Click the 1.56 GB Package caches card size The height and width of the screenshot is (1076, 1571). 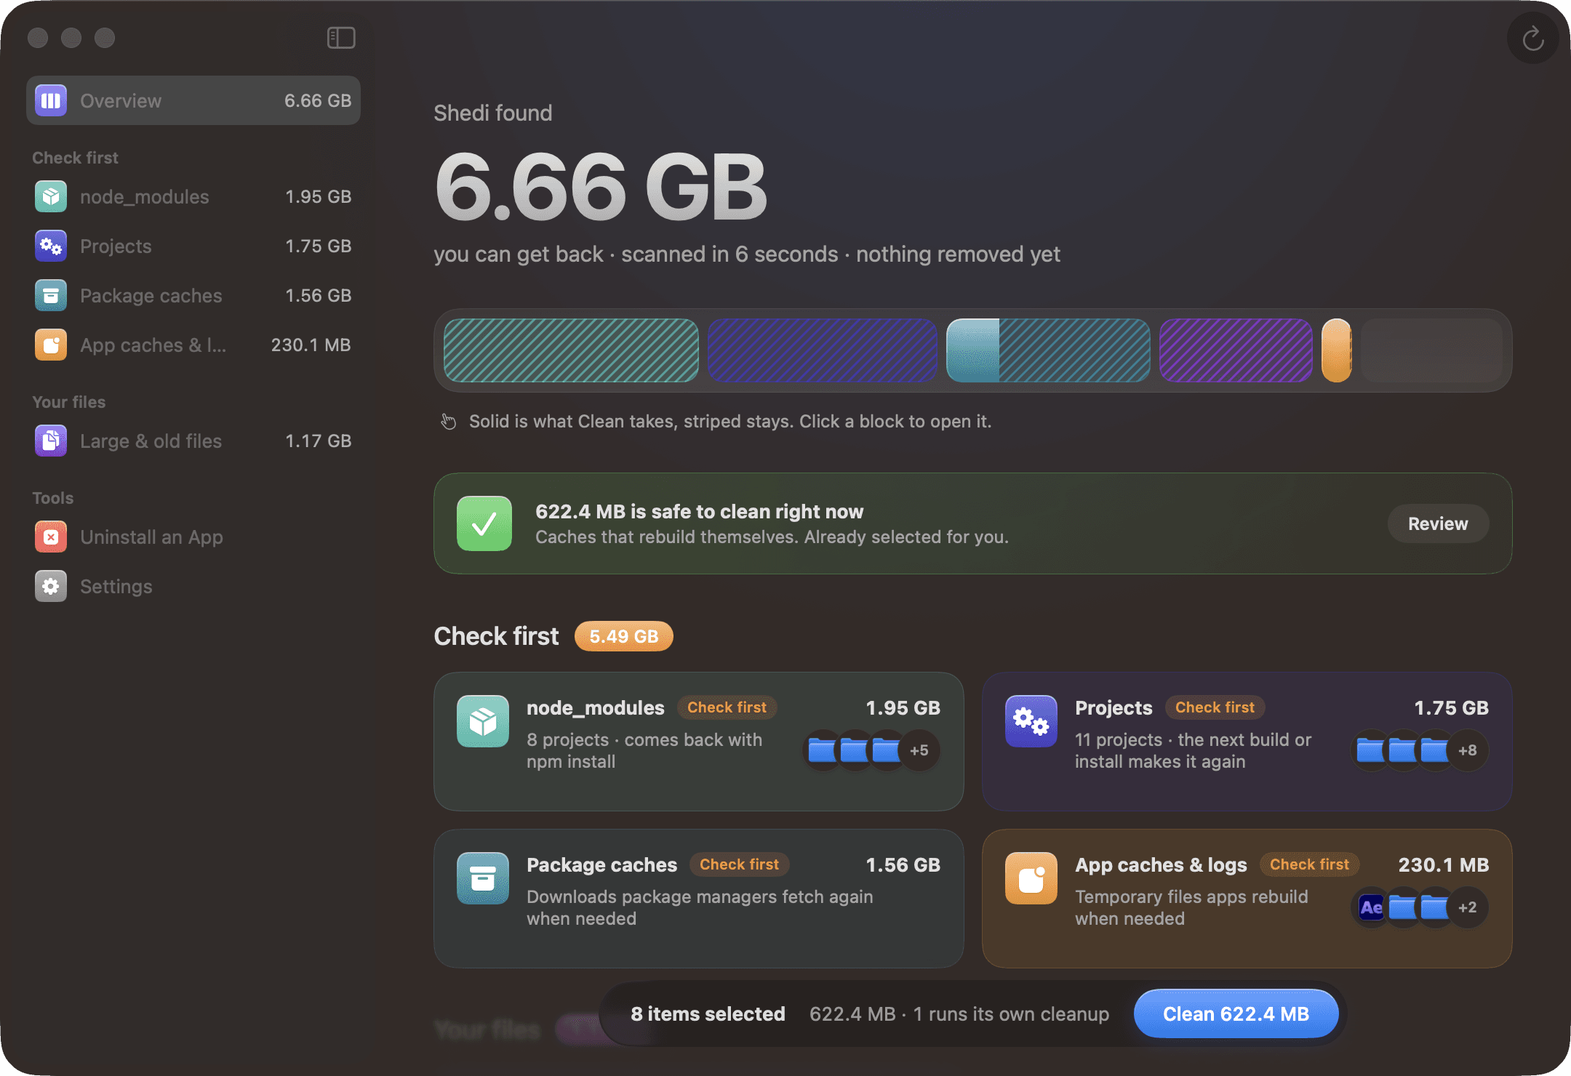coord(903,864)
